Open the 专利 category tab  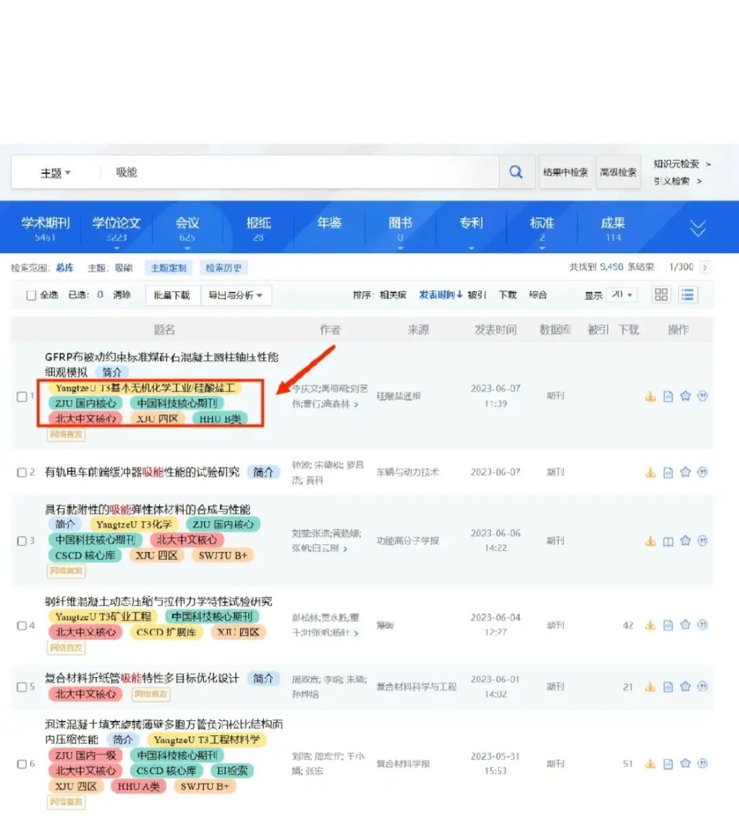[471, 222]
